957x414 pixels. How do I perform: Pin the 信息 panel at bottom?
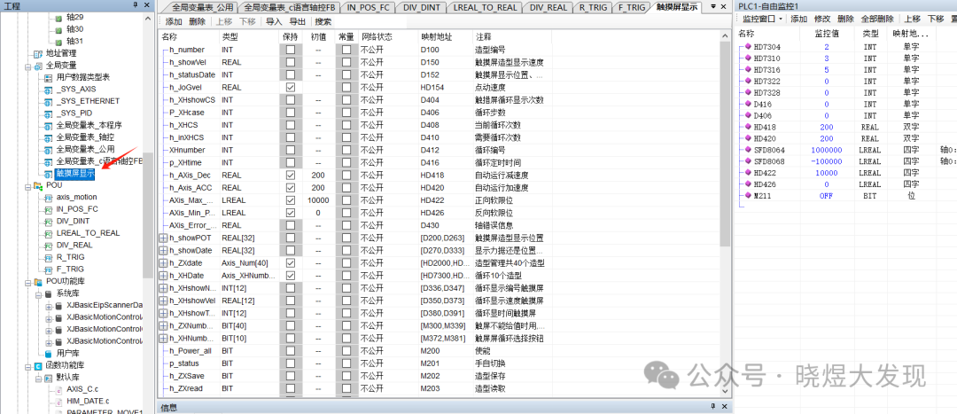pos(712,407)
